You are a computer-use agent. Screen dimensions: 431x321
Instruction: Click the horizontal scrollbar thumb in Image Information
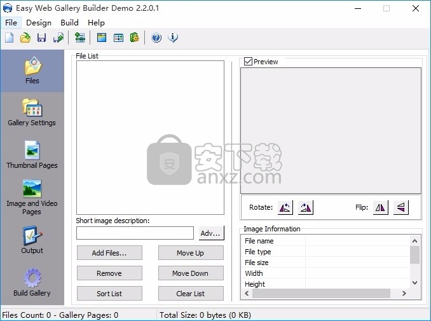[x=321, y=293]
